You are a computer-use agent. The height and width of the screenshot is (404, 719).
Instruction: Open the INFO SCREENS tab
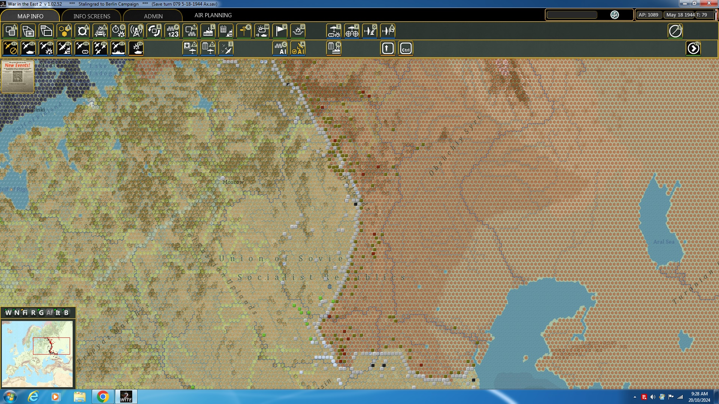[92, 16]
